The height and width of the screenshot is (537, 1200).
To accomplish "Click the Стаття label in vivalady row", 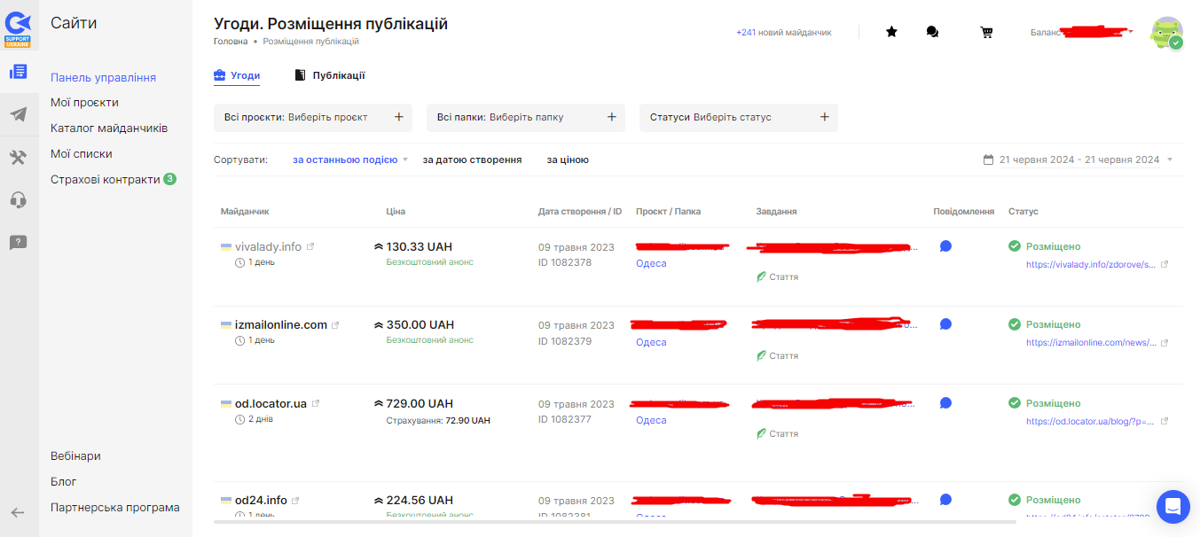I will pos(784,277).
